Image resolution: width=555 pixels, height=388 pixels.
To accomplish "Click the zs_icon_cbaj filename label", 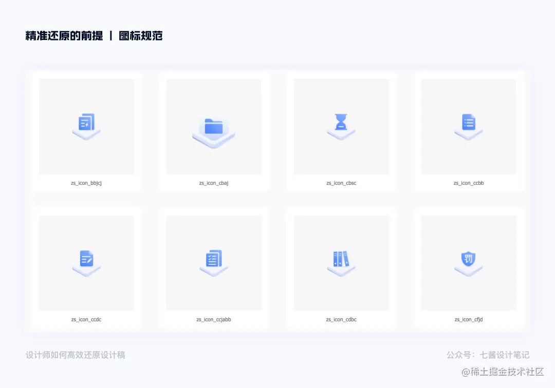I will pyautogui.click(x=213, y=183).
